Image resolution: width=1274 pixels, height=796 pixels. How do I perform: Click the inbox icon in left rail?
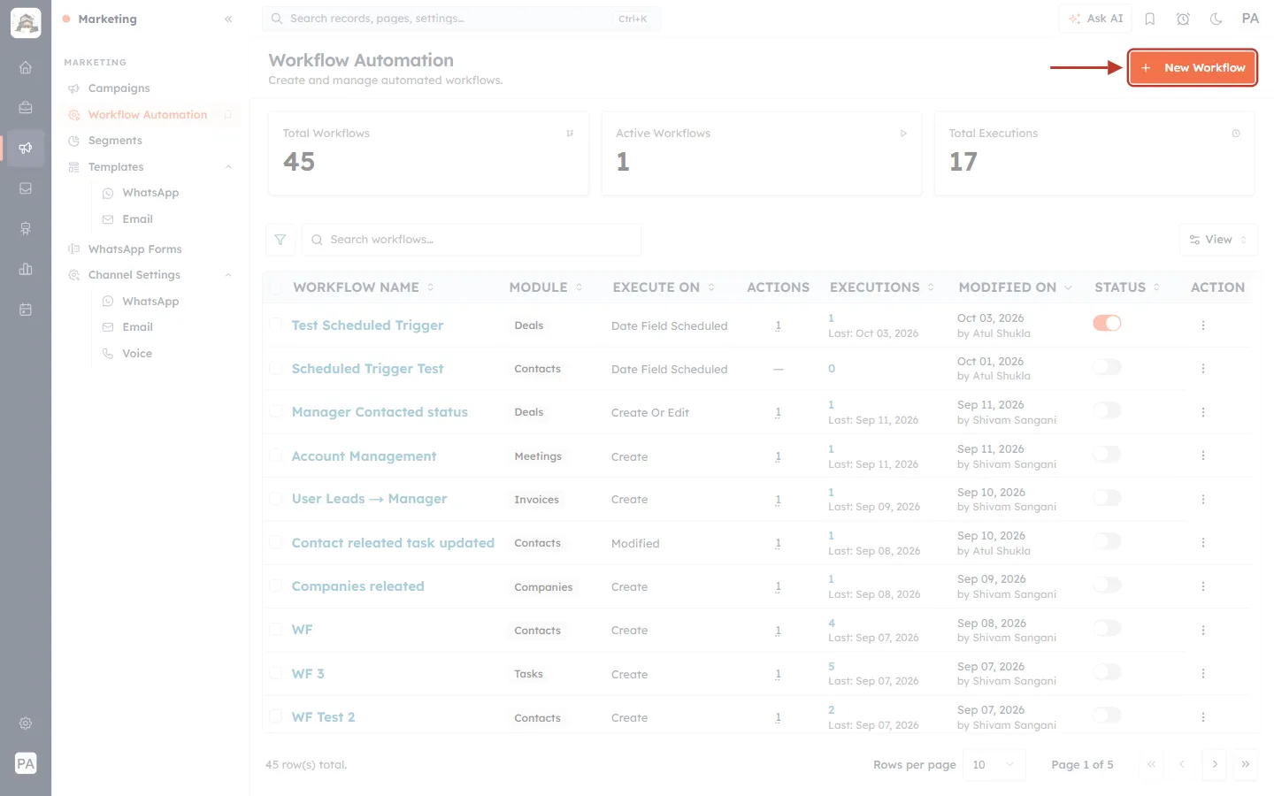coord(26,188)
